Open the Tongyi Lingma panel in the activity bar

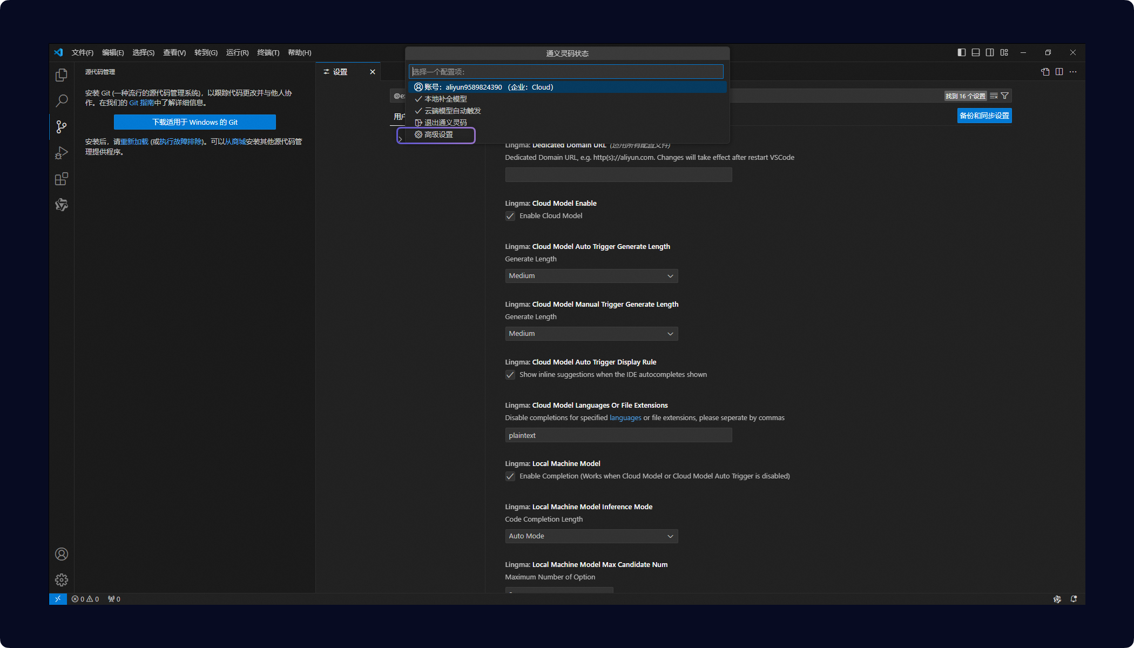[x=62, y=205]
